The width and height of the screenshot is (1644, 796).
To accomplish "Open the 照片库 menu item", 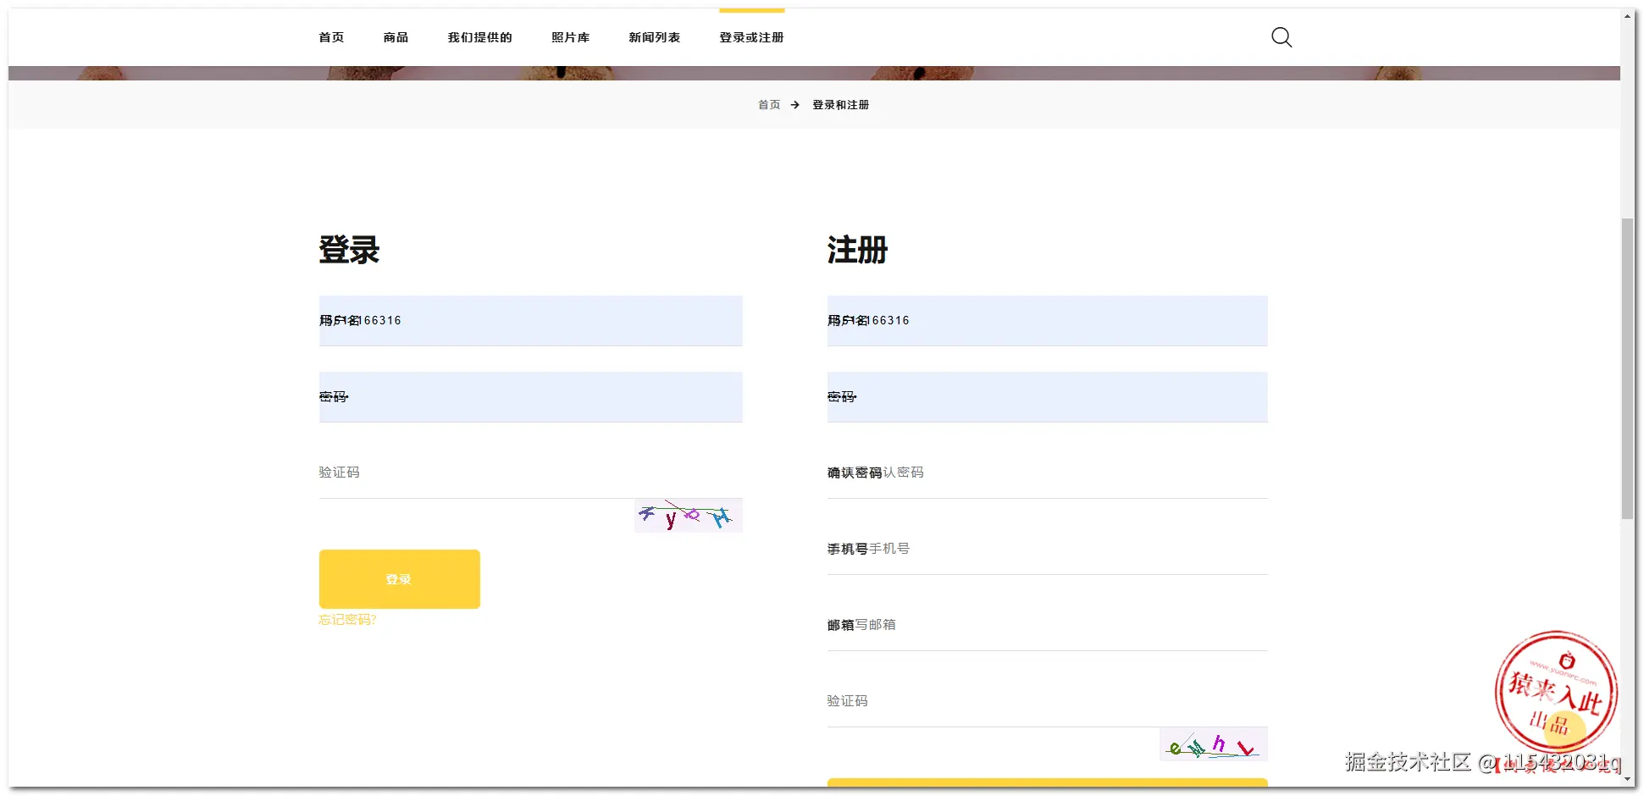I will (x=570, y=37).
